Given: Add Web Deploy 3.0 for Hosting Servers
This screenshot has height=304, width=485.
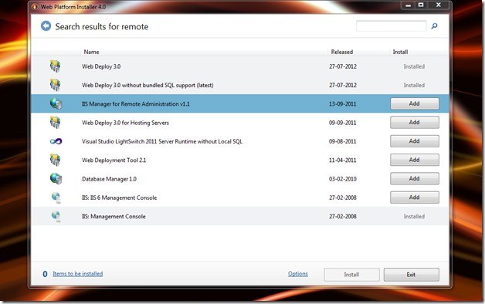Looking at the screenshot, I should [415, 123].
